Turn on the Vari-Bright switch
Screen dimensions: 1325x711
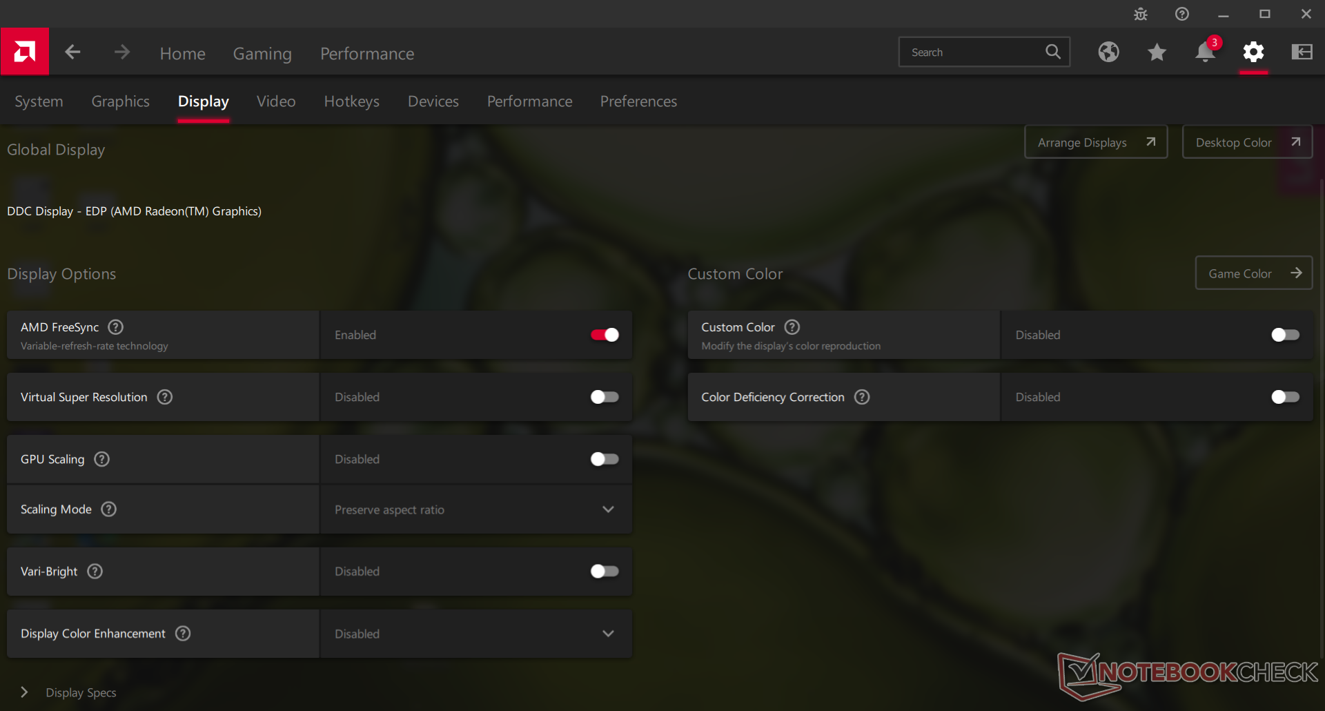pos(605,572)
